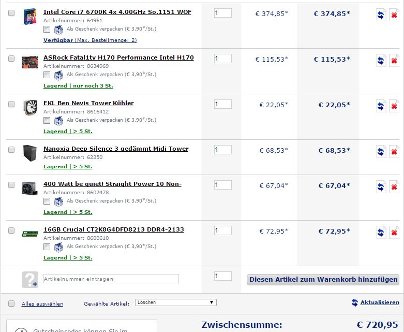
Task: Refresh the Intel Core i7 6700K row
Action: click(381, 15)
